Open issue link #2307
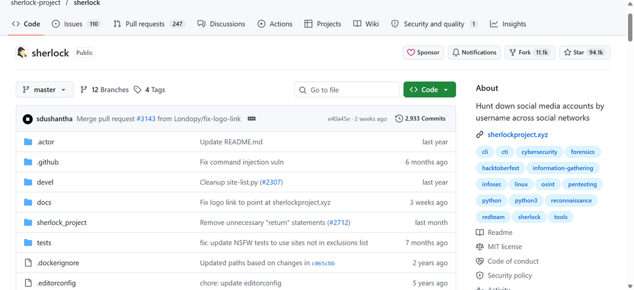 271,182
